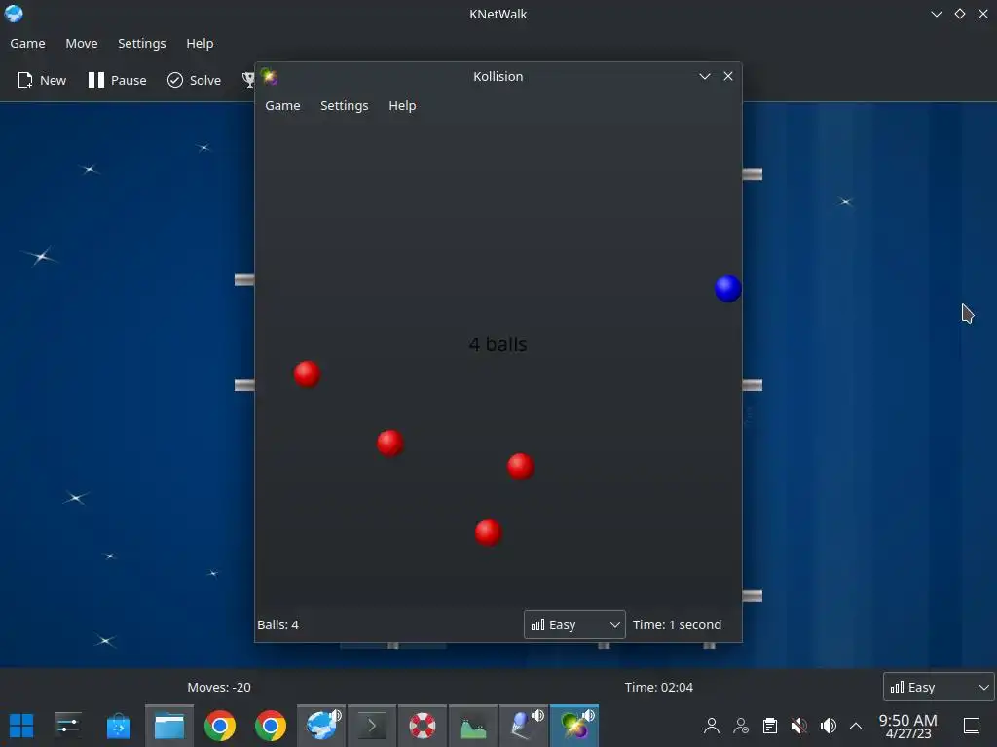997x747 pixels.
Task: Switch to KNetWalk globe icon in taskbar
Action: coord(321,726)
